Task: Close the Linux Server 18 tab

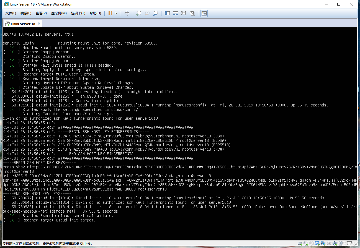Action: tap(39, 24)
